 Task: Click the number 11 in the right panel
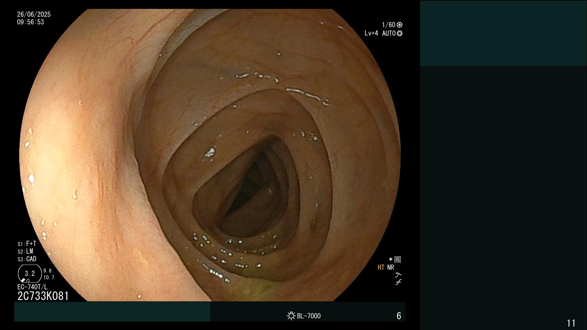[571, 323]
